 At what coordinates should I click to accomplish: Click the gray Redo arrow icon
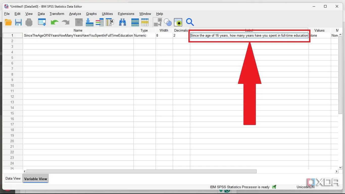(x=65, y=22)
